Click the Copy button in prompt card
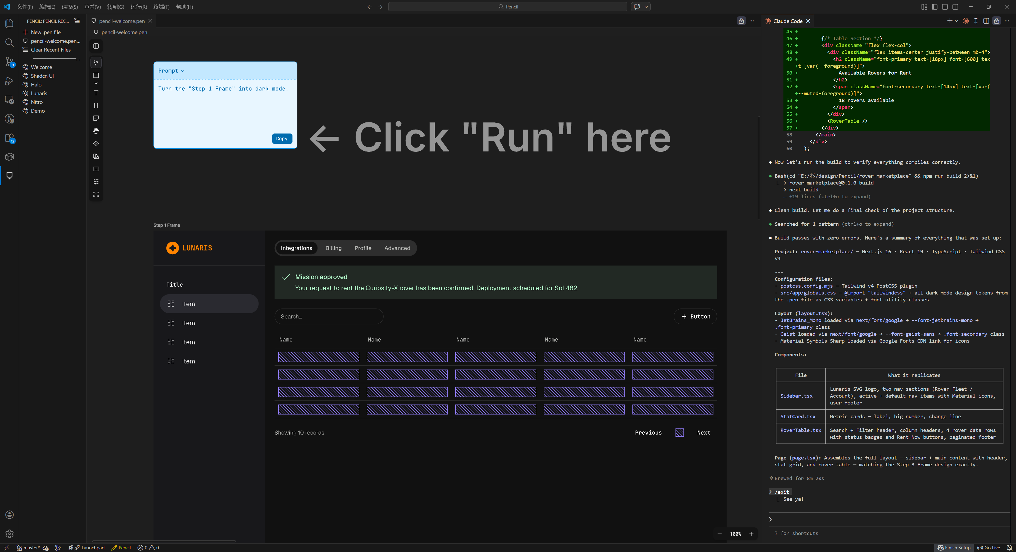This screenshot has height=552, width=1016. click(282, 139)
